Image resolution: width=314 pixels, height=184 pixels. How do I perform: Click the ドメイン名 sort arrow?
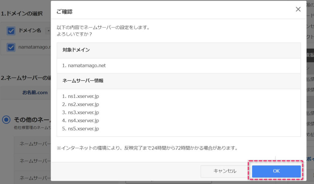[48, 31]
